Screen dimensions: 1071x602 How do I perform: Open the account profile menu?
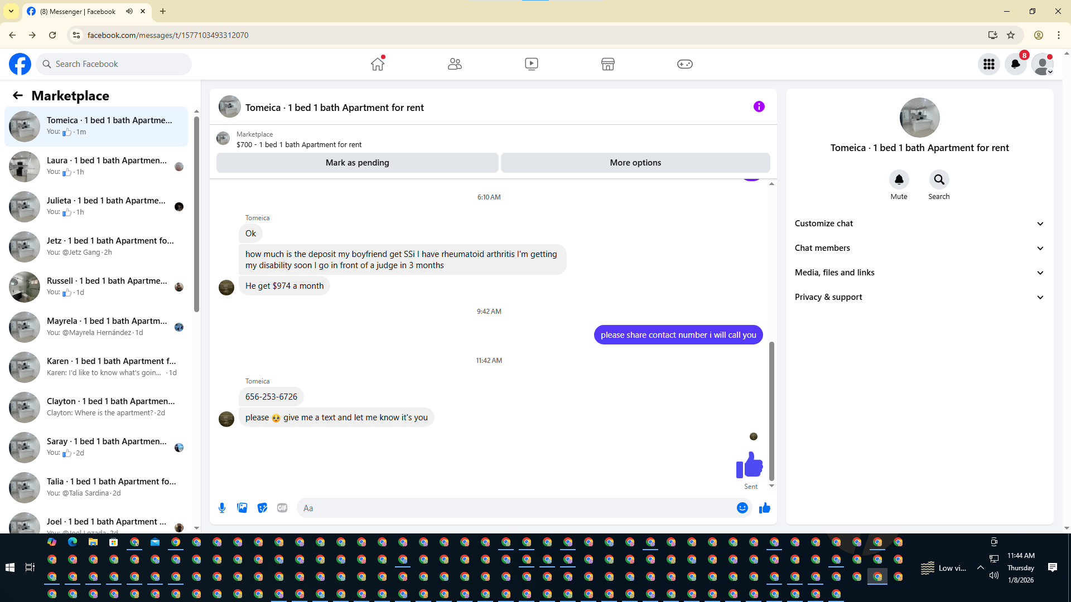tap(1043, 64)
